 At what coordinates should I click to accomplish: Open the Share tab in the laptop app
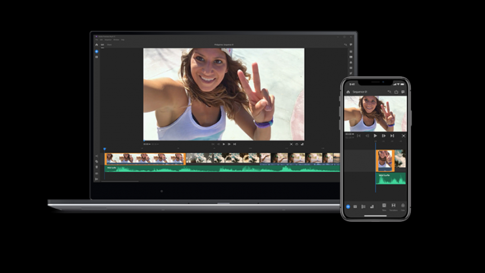[x=109, y=45]
